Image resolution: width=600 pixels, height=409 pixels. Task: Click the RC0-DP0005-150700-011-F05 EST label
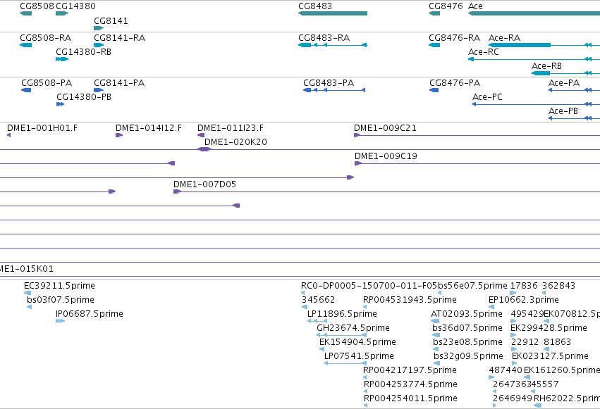click(369, 286)
